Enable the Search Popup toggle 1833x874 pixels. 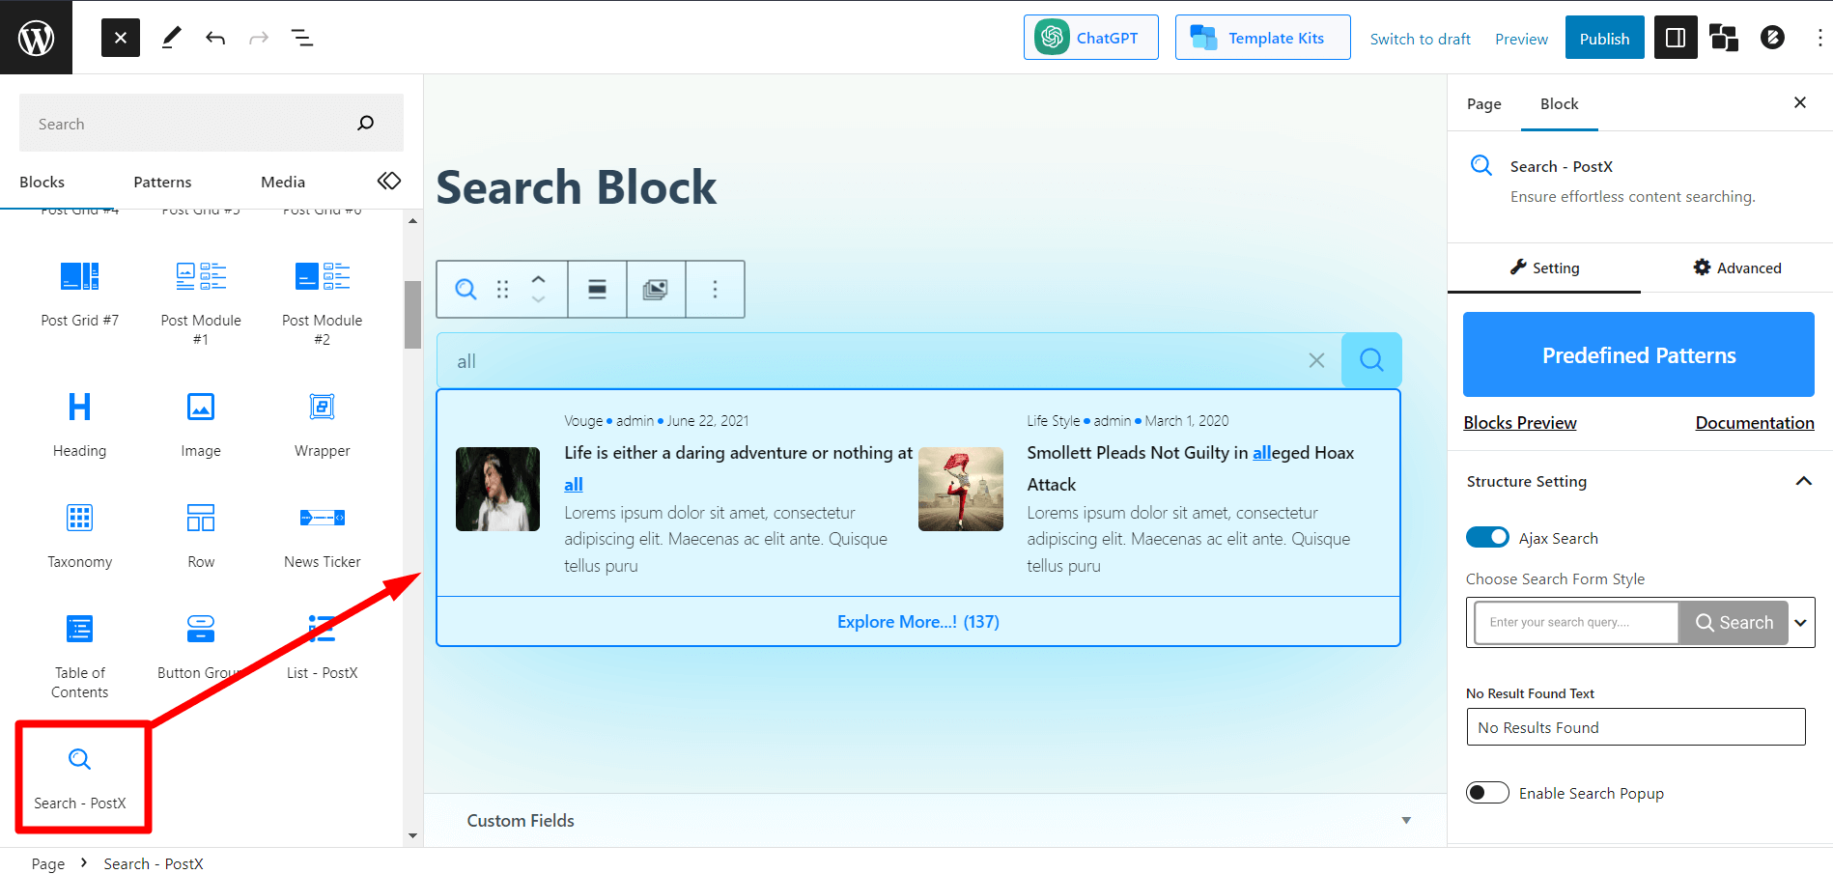(1487, 792)
